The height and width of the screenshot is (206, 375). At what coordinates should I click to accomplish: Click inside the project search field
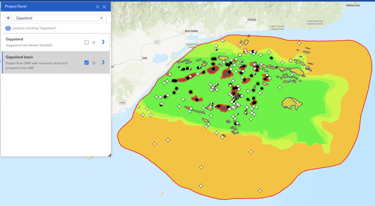tap(57, 18)
